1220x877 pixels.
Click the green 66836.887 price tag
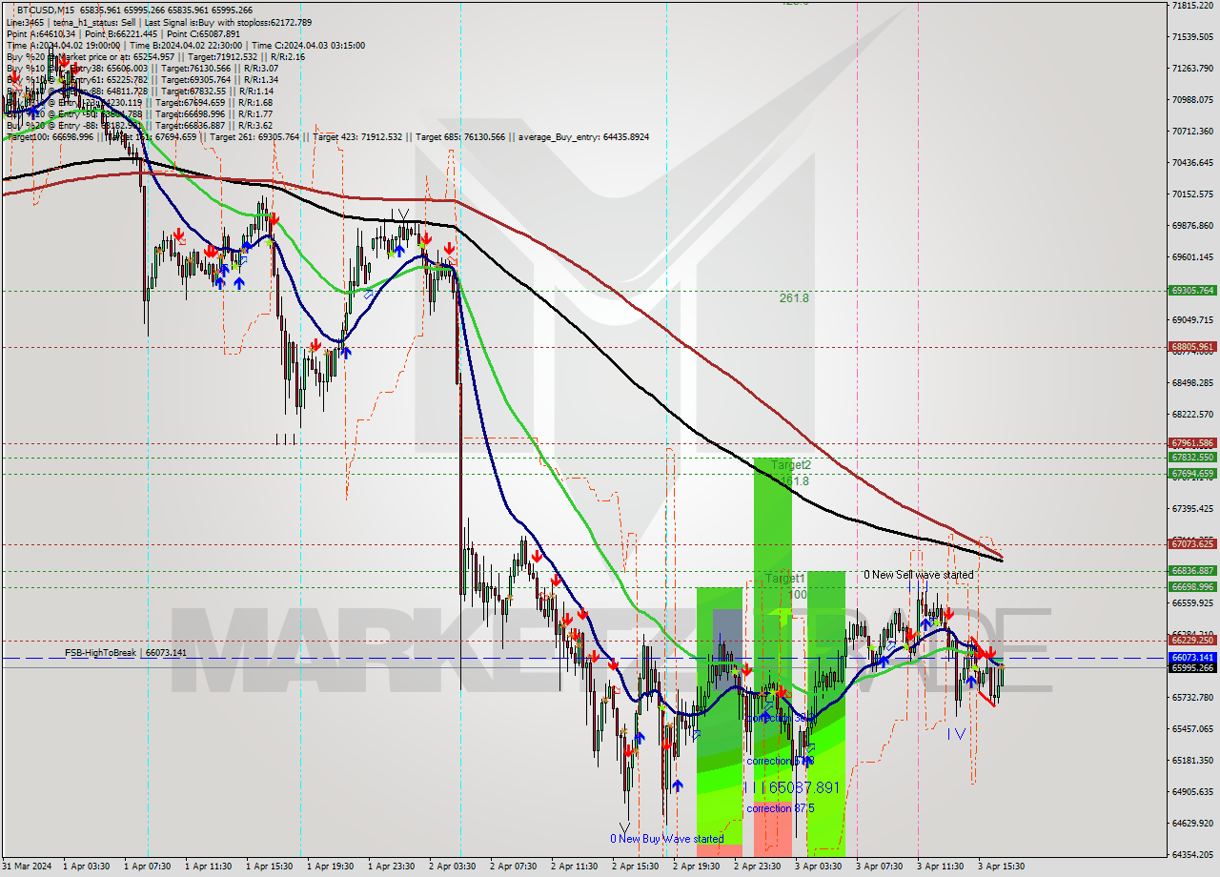click(1191, 571)
